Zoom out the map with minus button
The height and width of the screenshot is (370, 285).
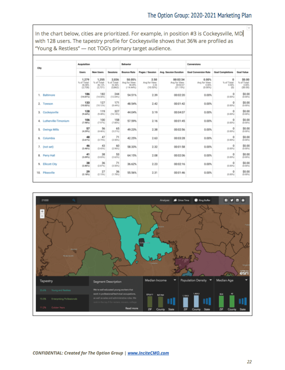[x=42, y=216]
